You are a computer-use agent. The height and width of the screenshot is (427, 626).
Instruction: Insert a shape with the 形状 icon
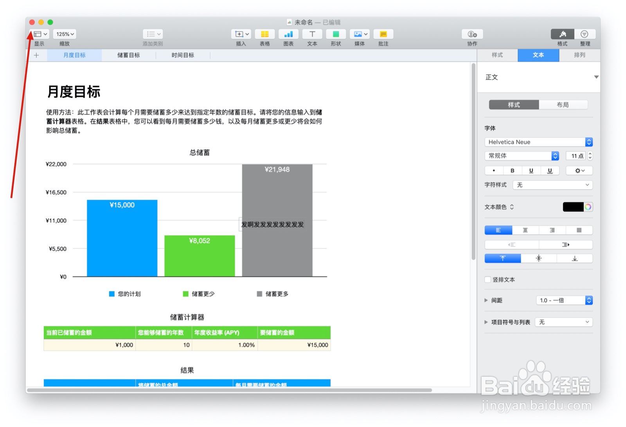point(336,34)
